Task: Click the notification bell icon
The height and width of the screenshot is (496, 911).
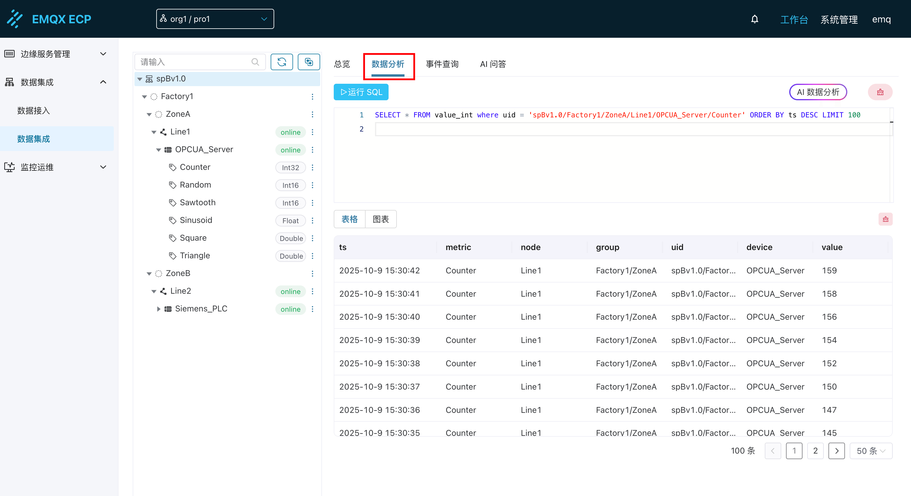Action: [754, 19]
